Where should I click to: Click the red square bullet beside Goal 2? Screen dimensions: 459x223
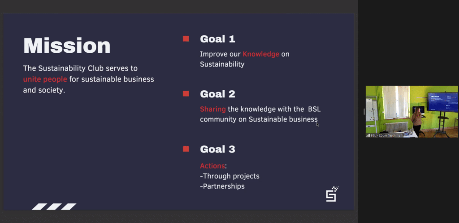click(x=186, y=94)
